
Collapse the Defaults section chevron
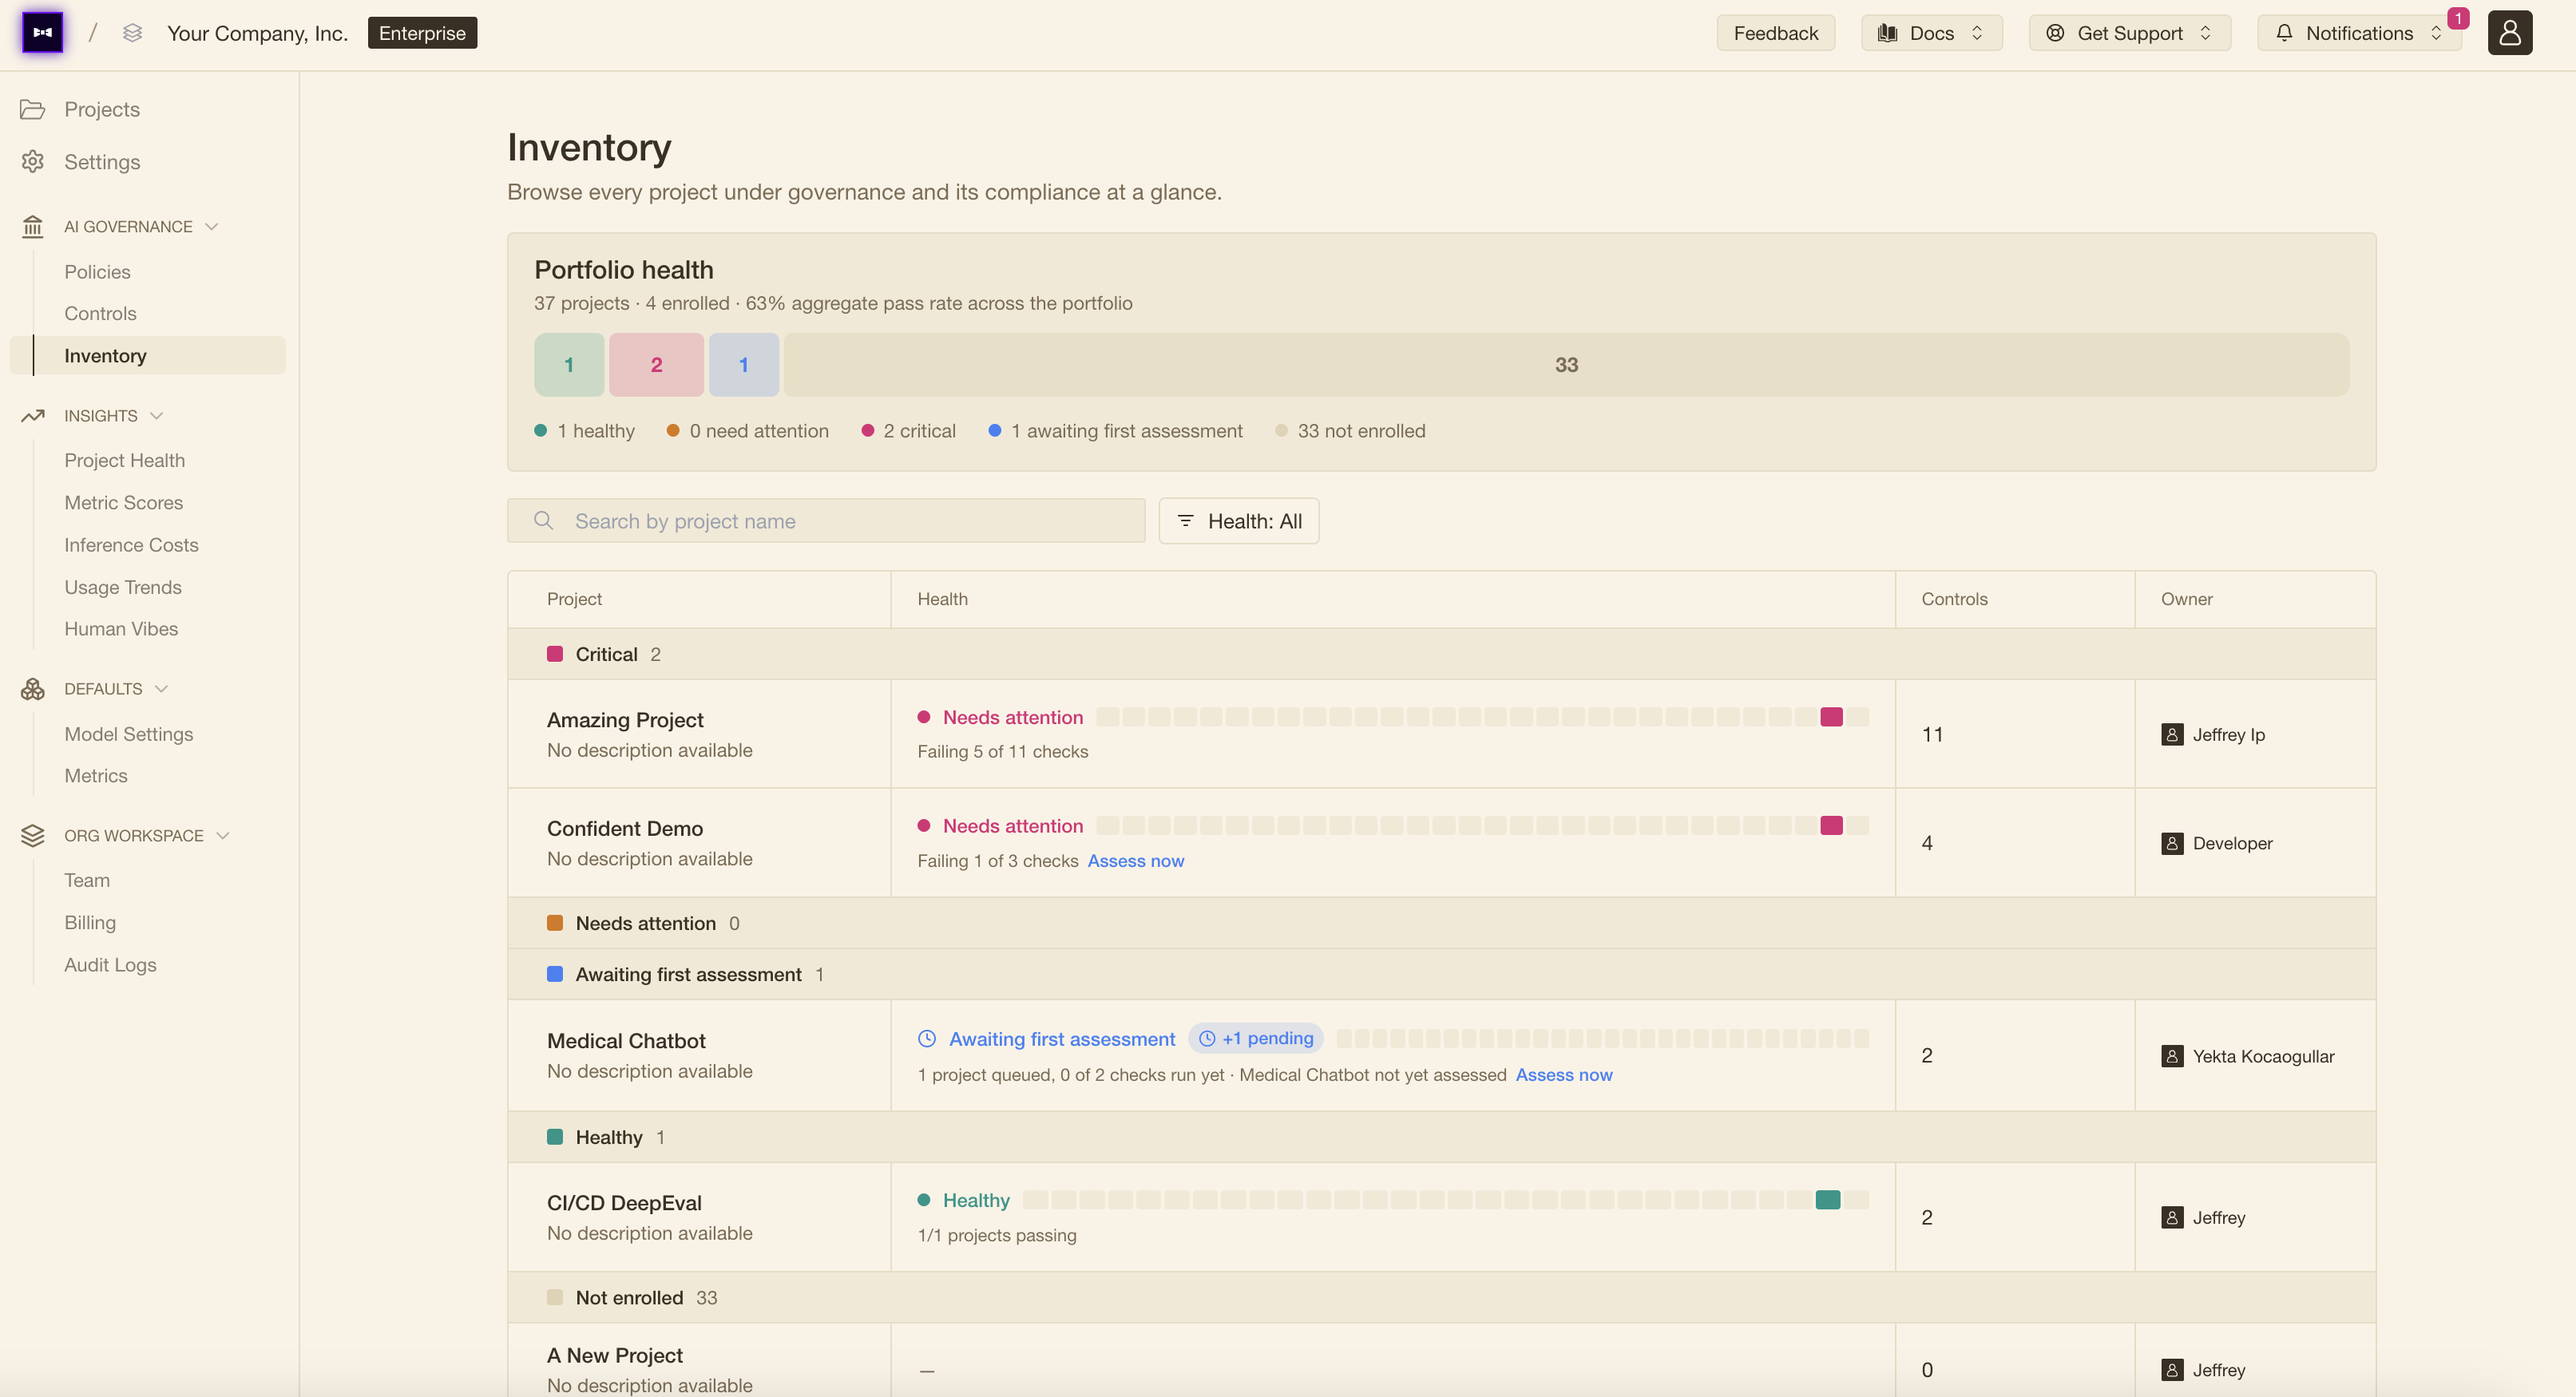coord(161,689)
